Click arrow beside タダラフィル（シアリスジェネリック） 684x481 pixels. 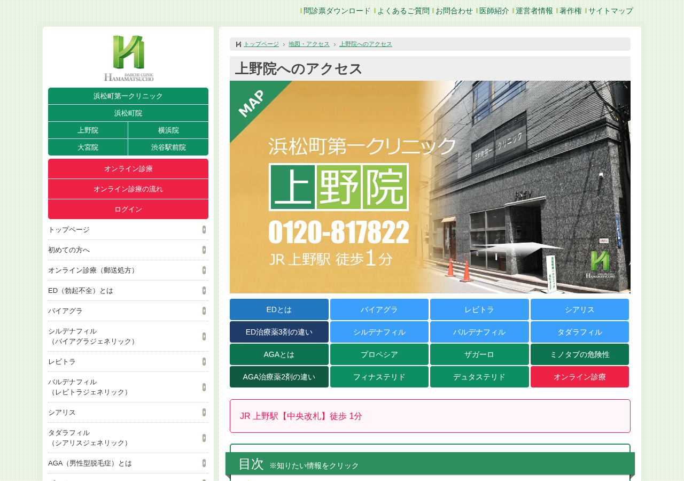point(204,438)
